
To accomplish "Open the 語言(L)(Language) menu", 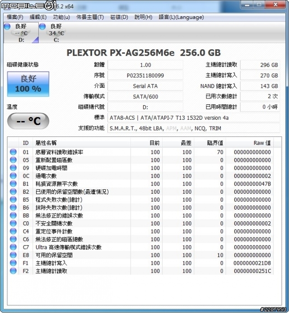I will pyautogui.click(x=181, y=17).
